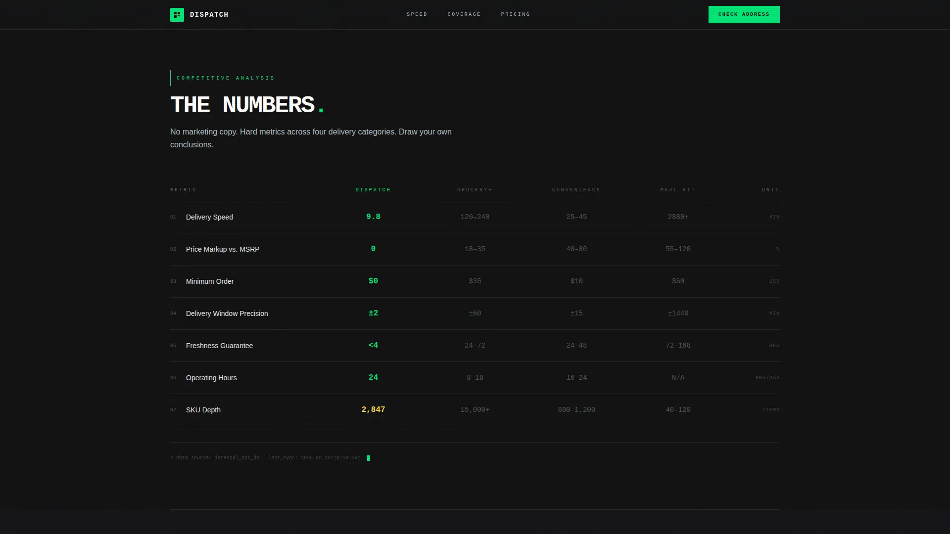Select the Freshness Guarantee label

pyautogui.click(x=219, y=346)
